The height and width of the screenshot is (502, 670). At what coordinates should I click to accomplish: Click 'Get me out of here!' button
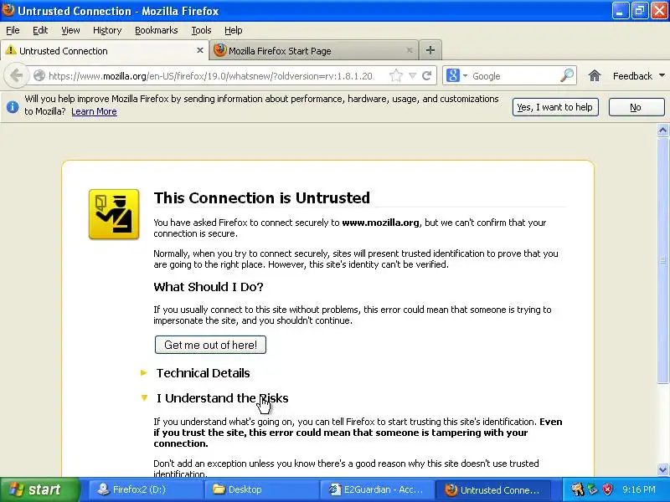coord(210,345)
